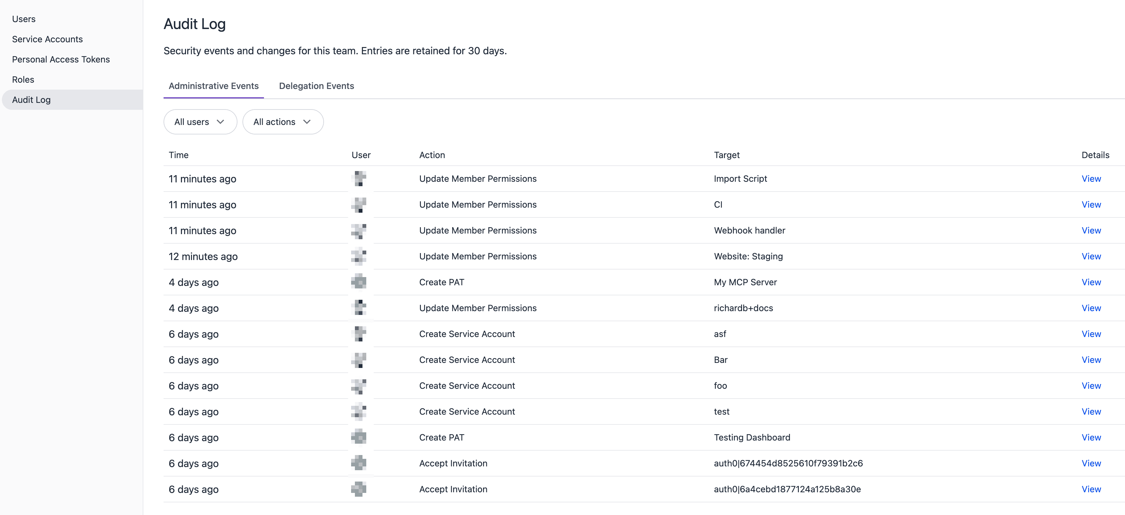Open Personal Access Tokens in sidebar
This screenshot has height=515, width=1125.
61,59
